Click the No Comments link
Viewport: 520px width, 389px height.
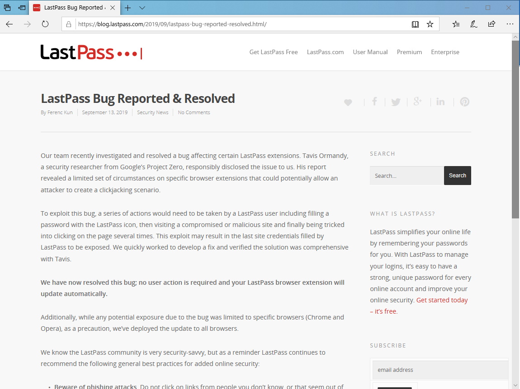pyautogui.click(x=194, y=112)
